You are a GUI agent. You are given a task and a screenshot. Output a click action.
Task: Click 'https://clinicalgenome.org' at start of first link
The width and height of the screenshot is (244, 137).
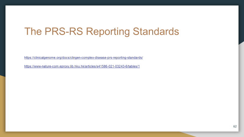point(42,58)
